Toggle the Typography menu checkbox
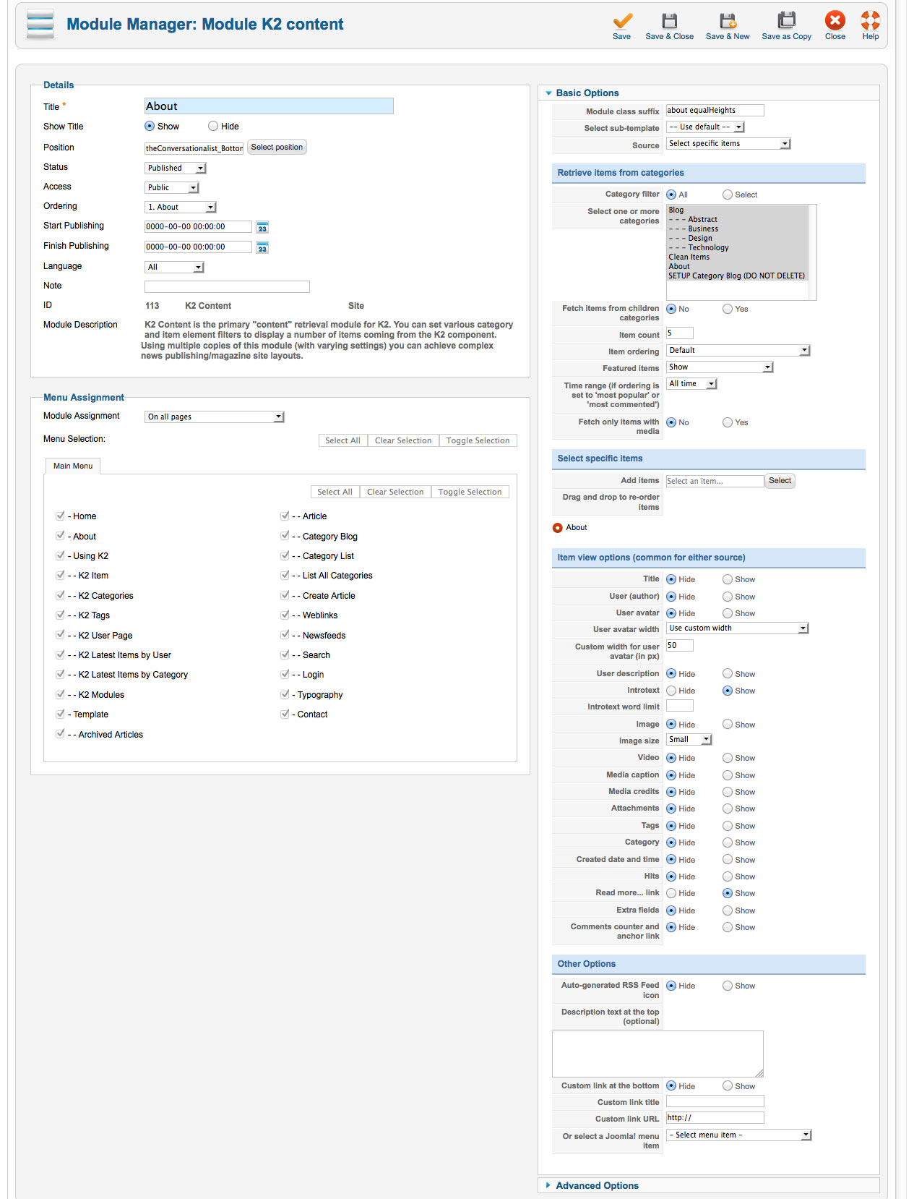 (285, 694)
